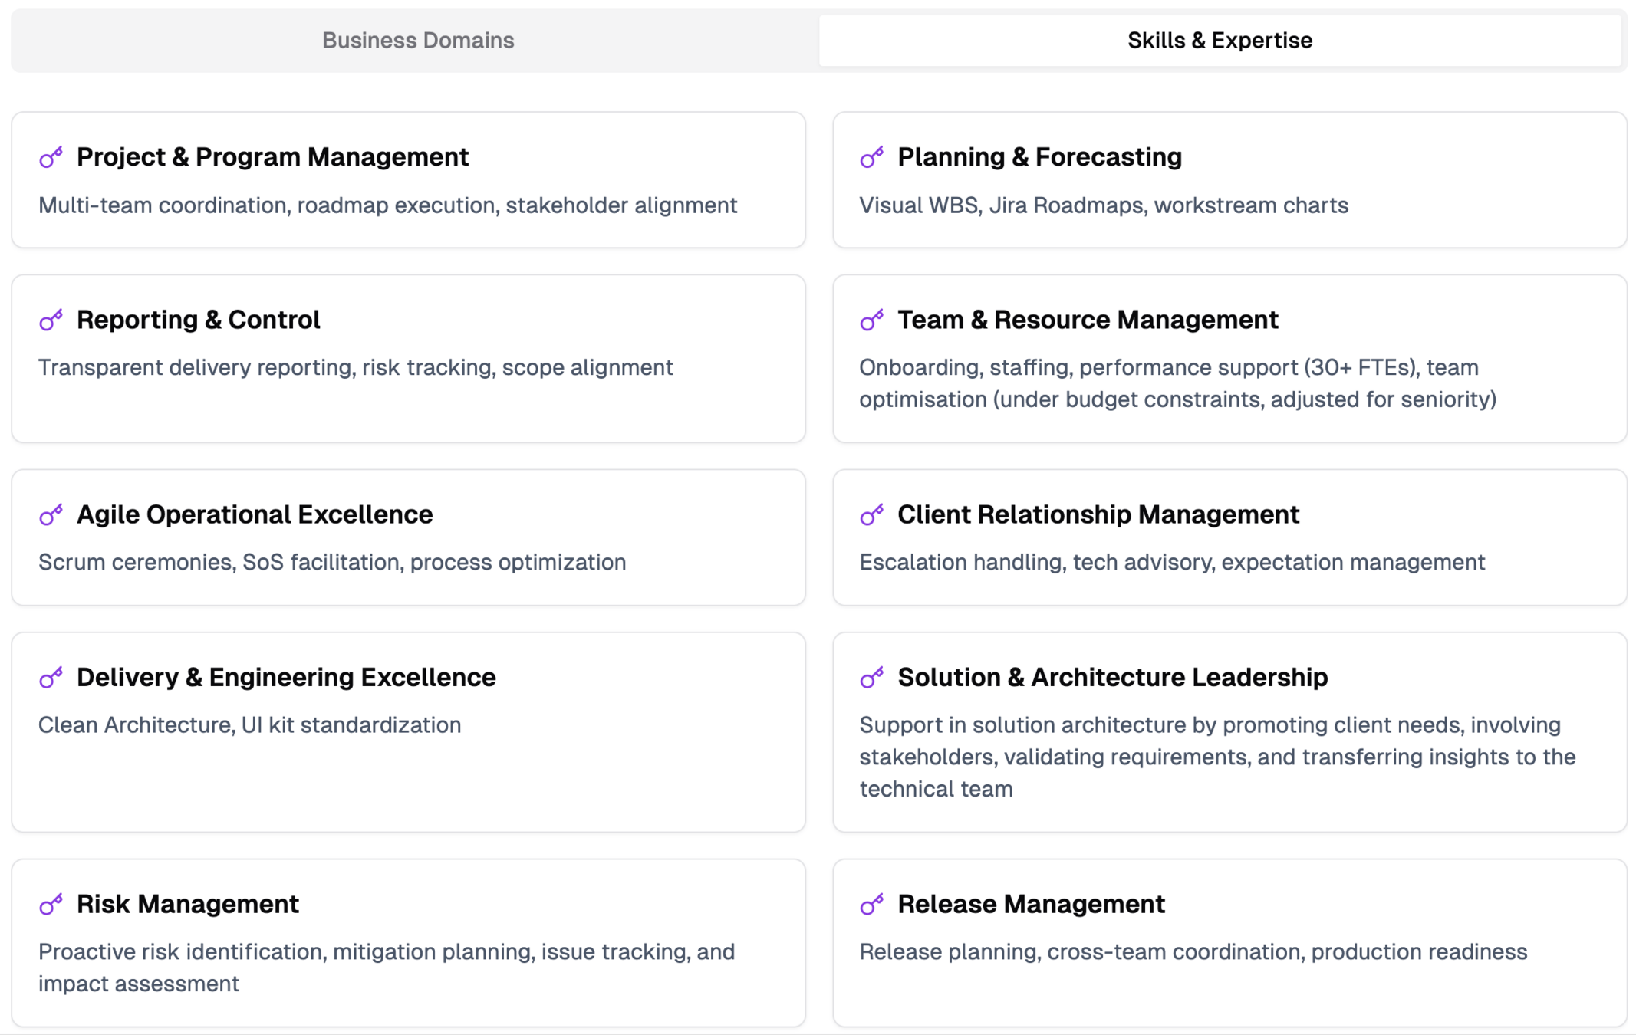The width and height of the screenshot is (1636, 1035).
Task: Click key icon beside Release Management
Action: 871,905
